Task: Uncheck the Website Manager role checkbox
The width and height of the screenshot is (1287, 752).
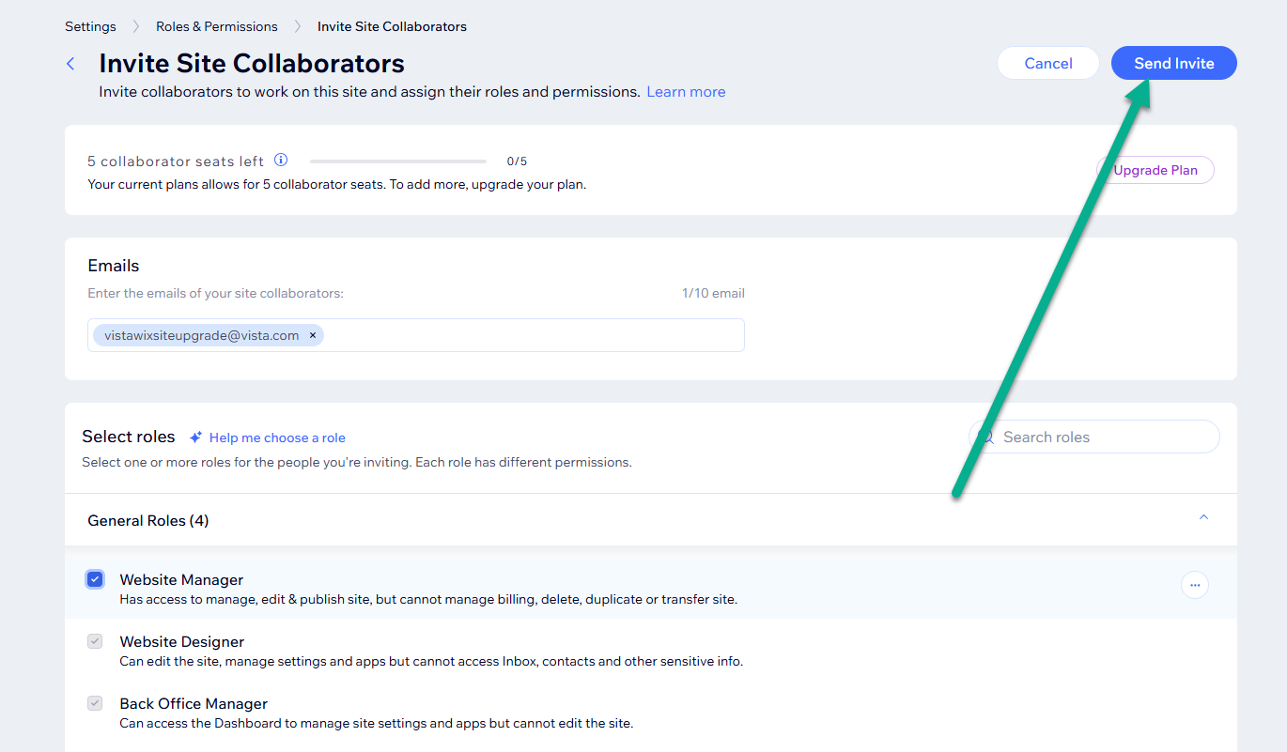Action: [95, 579]
